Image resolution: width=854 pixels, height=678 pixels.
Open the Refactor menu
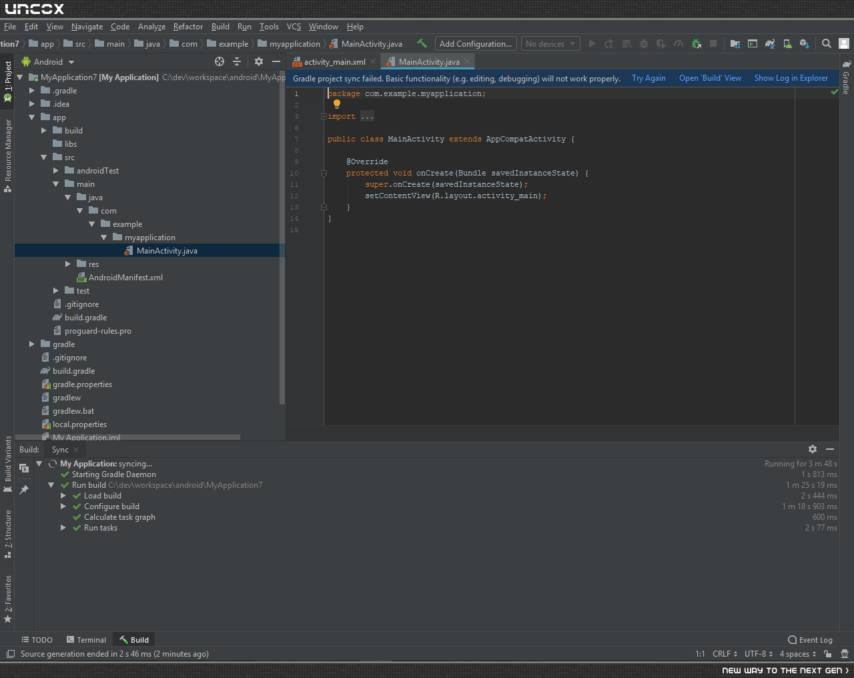point(188,27)
